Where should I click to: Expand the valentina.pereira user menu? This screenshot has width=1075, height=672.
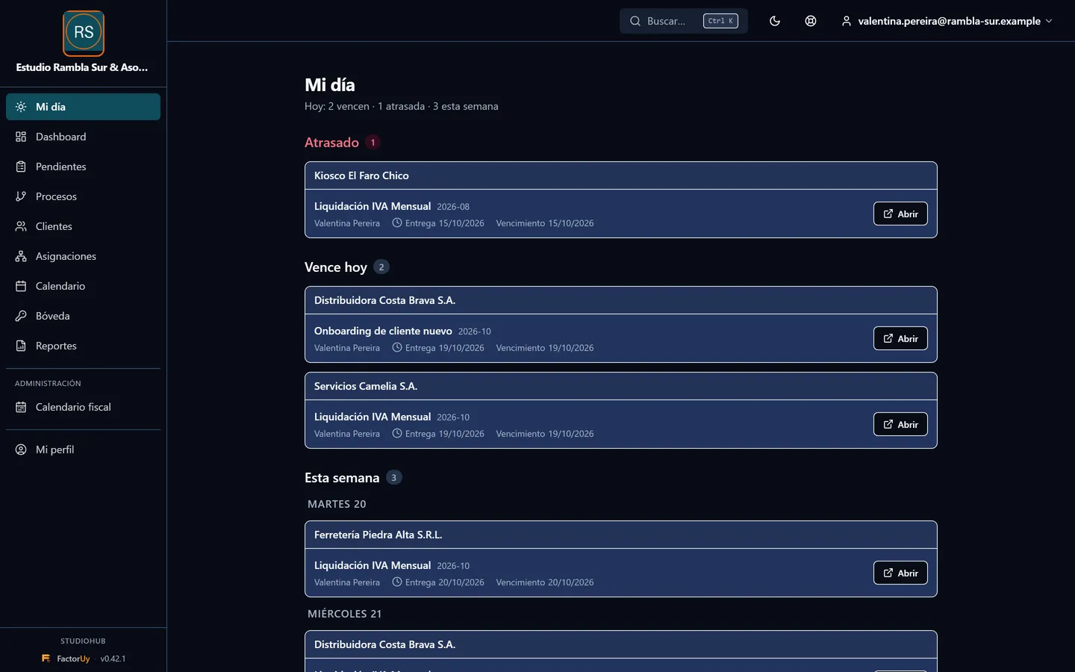point(947,21)
